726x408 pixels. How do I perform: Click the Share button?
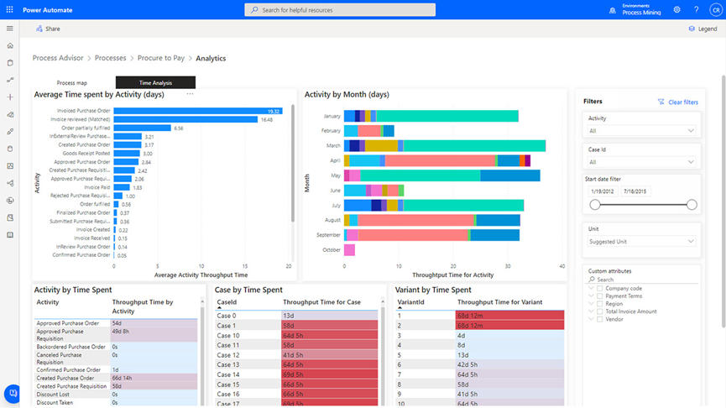click(x=47, y=29)
